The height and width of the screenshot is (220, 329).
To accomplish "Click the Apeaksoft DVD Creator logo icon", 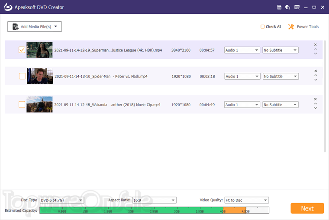I will pos(8,7).
